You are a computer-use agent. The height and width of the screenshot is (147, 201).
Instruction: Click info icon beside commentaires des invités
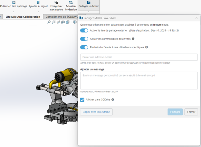133,39
